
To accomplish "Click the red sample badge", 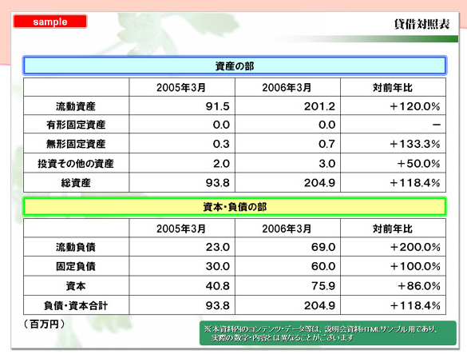I will point(50,22).
